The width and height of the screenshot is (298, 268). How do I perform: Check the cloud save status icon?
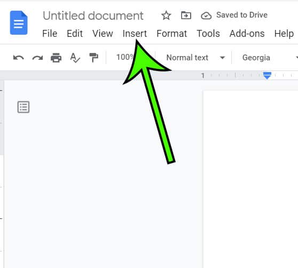[x=206, y=15]
